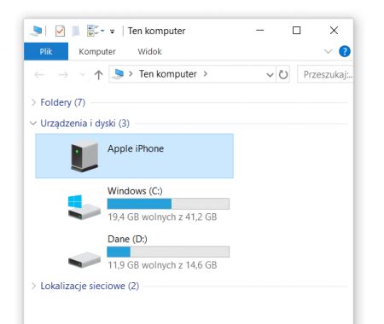384x324 pixels.
Task: Select the Dane (D:) drive icon
Action: 84,259
